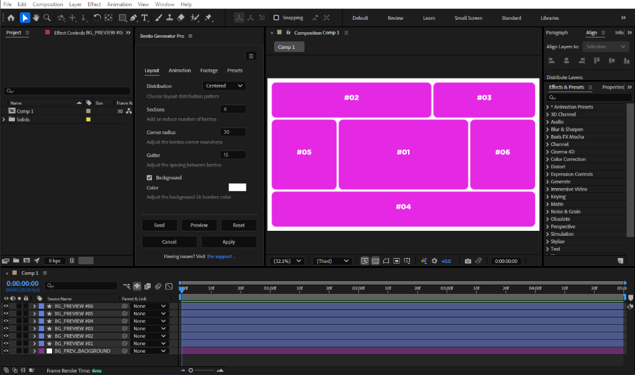Open the Animation menu
635x375 pixels.
pyautogui.click(x=119, y=4)
